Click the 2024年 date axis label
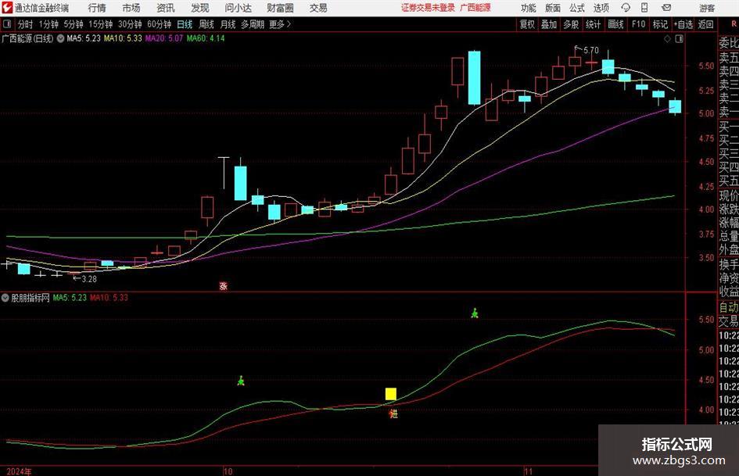The image size is (739, 476). (x=19, y=471)
